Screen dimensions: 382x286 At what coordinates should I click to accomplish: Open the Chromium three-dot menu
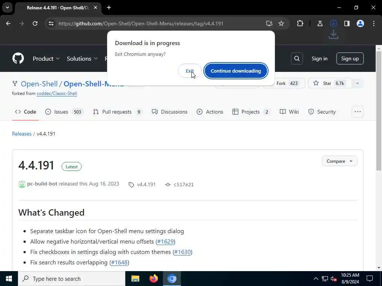pos(374,23)
